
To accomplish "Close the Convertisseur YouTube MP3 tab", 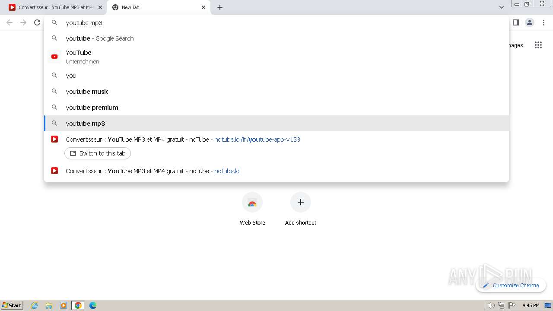I will pyautogui.click(x=100, y=7).
